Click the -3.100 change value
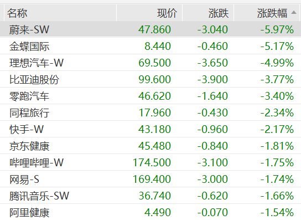 point(212,162)
